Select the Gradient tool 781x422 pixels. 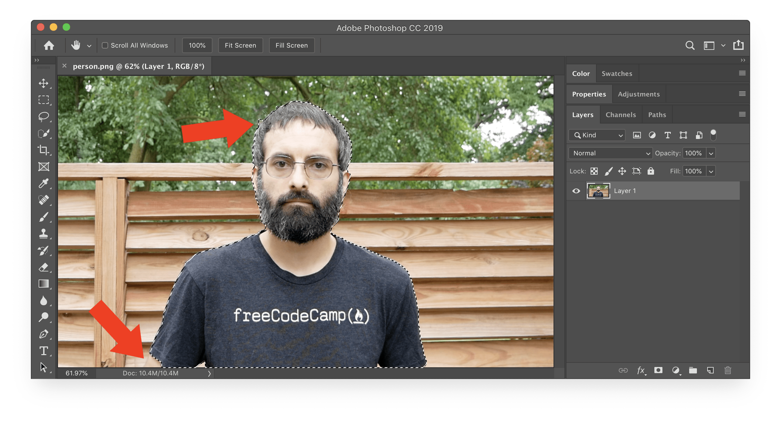(43, 284)
